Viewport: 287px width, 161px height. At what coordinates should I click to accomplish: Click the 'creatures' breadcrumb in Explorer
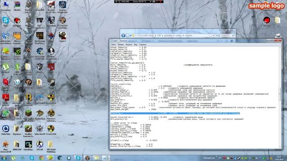pos(188,36)
